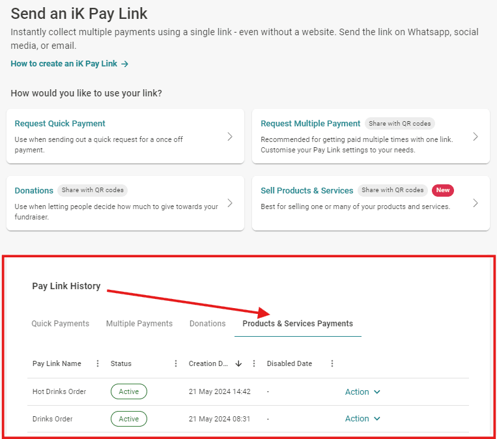Click the Sell Products & Services chevron
Image resolution: width=497 pixels, height=439 pixels.
tap(476, 203)
